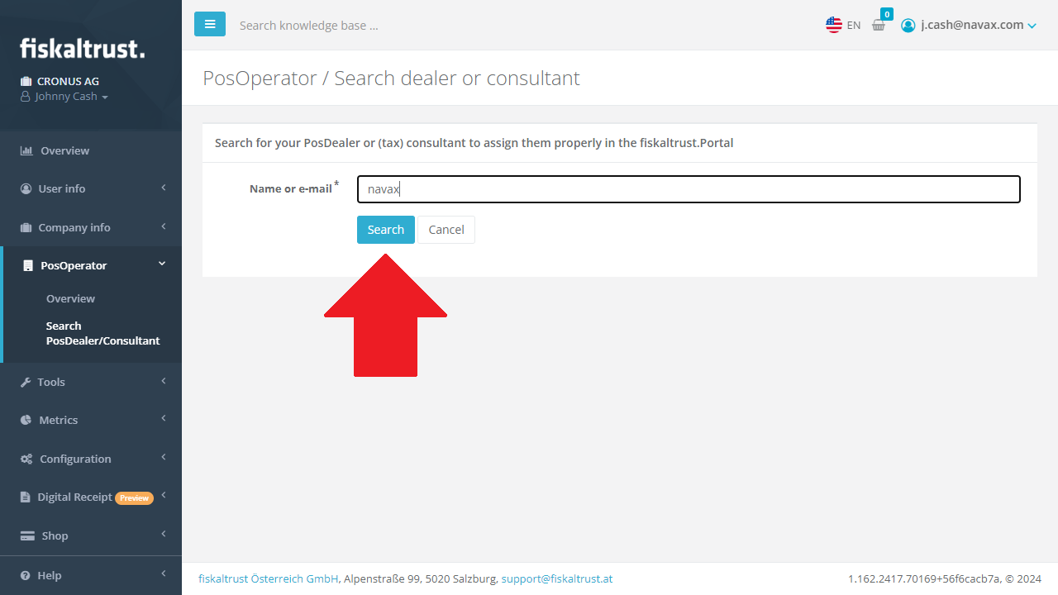
Task: Click the blue Search button
Action: [386, 230]
